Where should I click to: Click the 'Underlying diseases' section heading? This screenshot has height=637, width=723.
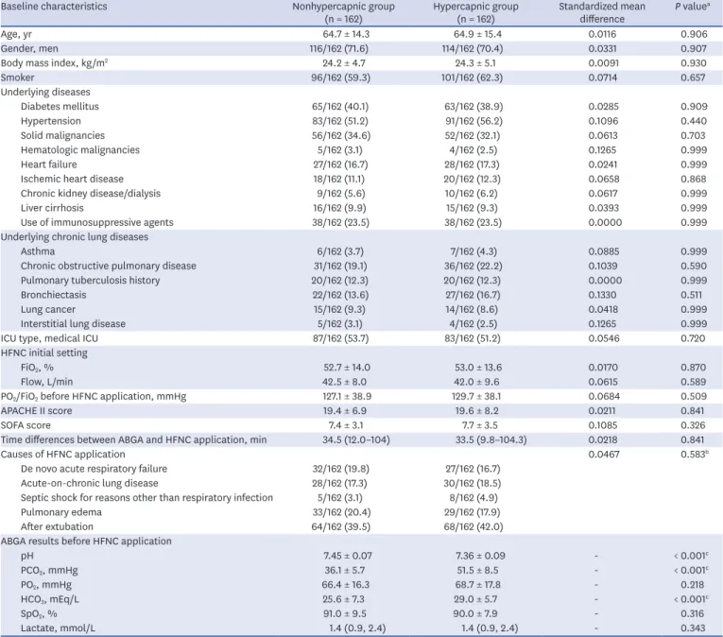pos(45,92)
